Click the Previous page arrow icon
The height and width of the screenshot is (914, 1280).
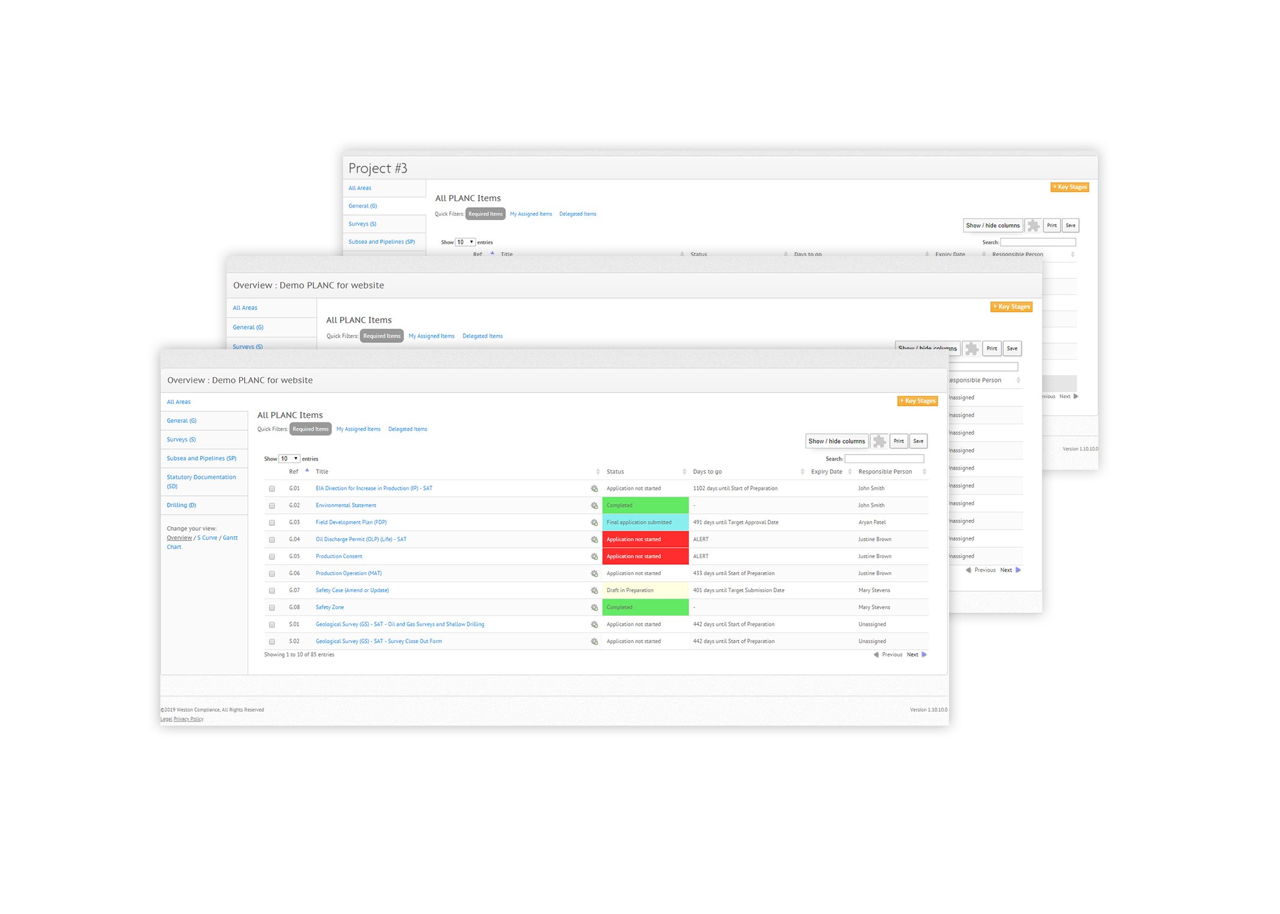pyautogui.click(x=876, y=655)
